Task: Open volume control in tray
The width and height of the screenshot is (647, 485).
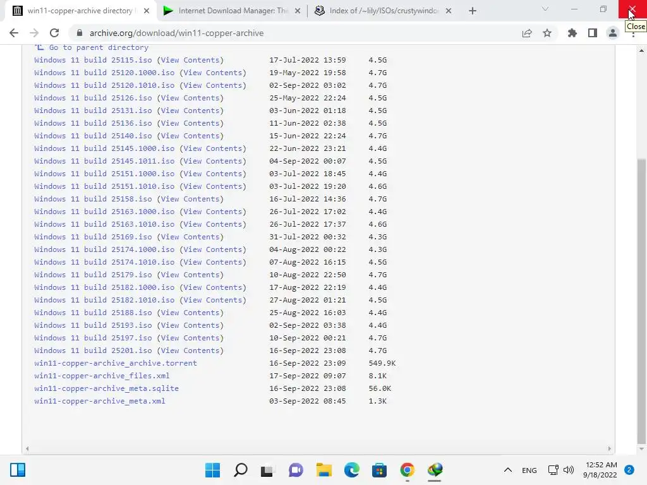Action: tap(569, 470)
